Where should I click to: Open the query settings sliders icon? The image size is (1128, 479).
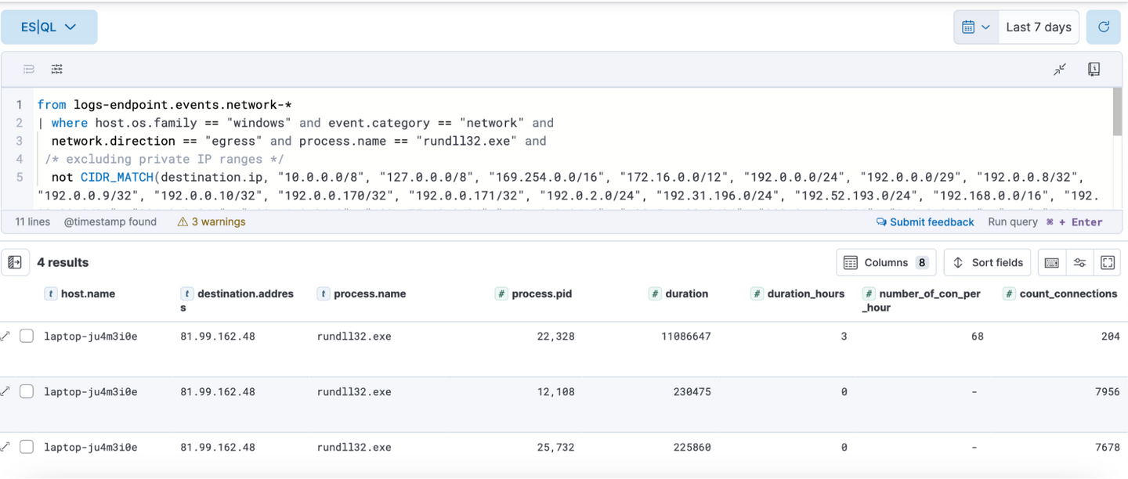(x=57, y=70)
